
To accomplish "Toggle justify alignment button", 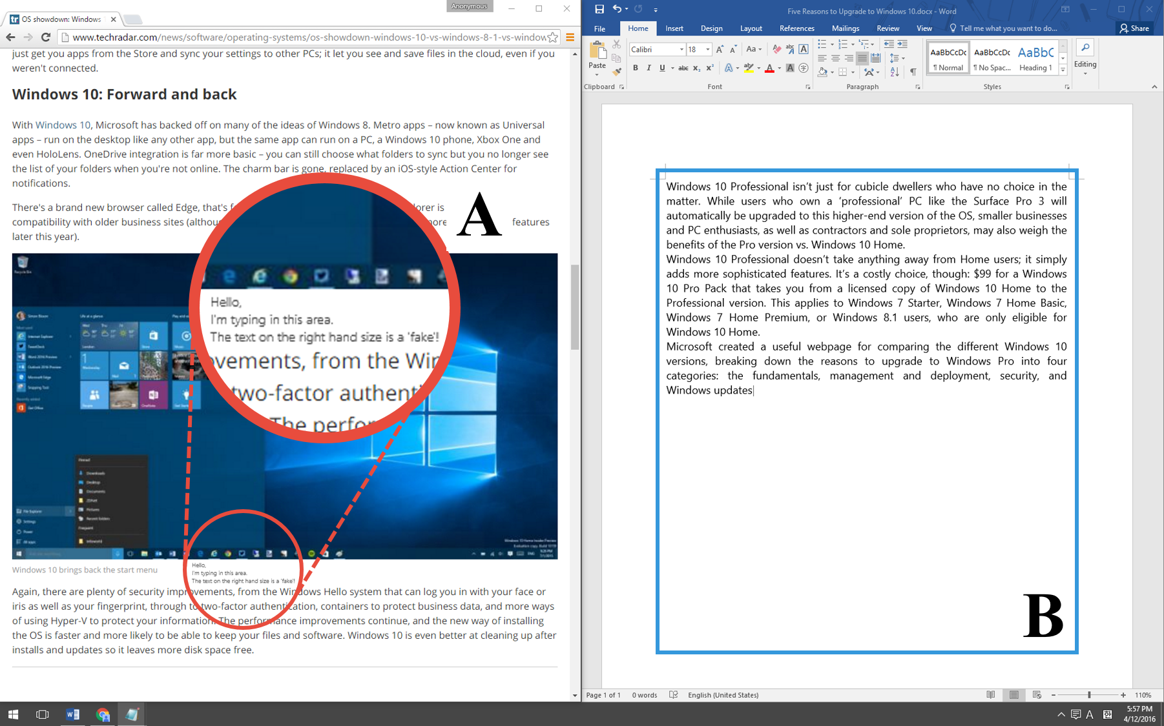I will click(862, 58).
